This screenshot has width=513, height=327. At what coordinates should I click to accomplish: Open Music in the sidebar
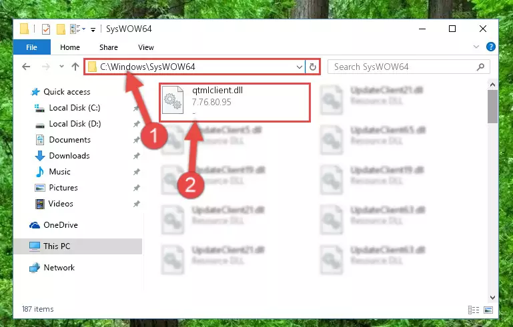coord(59,172)
